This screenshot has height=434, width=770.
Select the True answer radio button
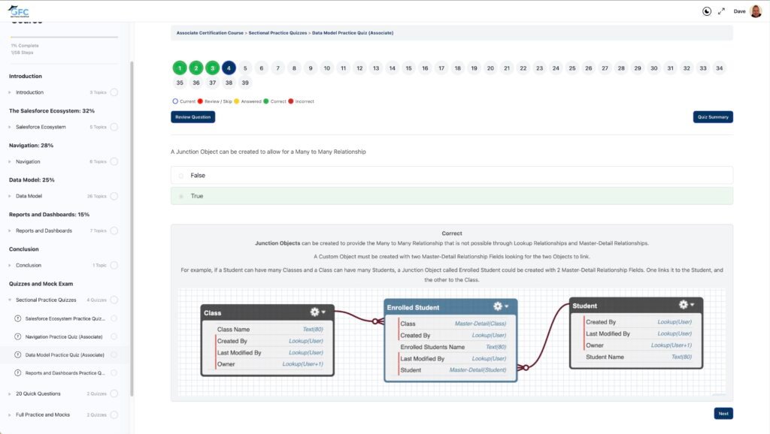181,196
